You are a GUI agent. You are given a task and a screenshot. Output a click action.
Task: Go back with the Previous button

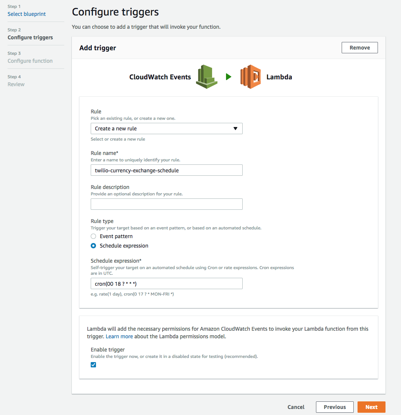click(335, 407)
